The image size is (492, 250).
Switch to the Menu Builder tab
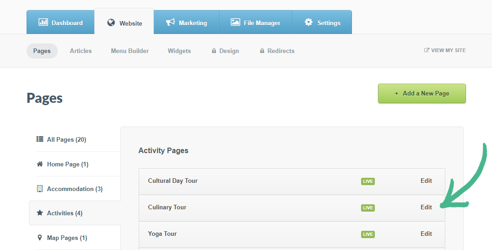[130, 51]
